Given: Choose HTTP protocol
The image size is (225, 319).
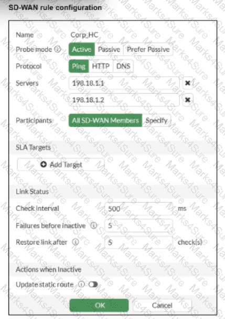Looking at the screenshot, I should 101,66.
